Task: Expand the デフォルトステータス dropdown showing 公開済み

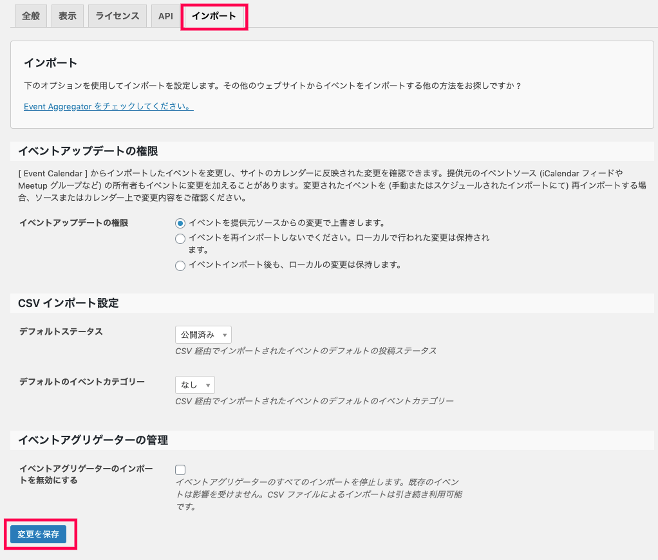Action: pyautogui.click(x=203, y=335)
